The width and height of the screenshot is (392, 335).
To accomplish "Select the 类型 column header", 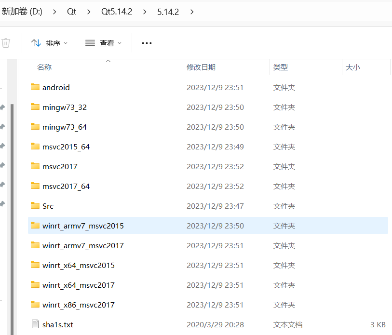I will pyautogui.click(x=281, y=67).
